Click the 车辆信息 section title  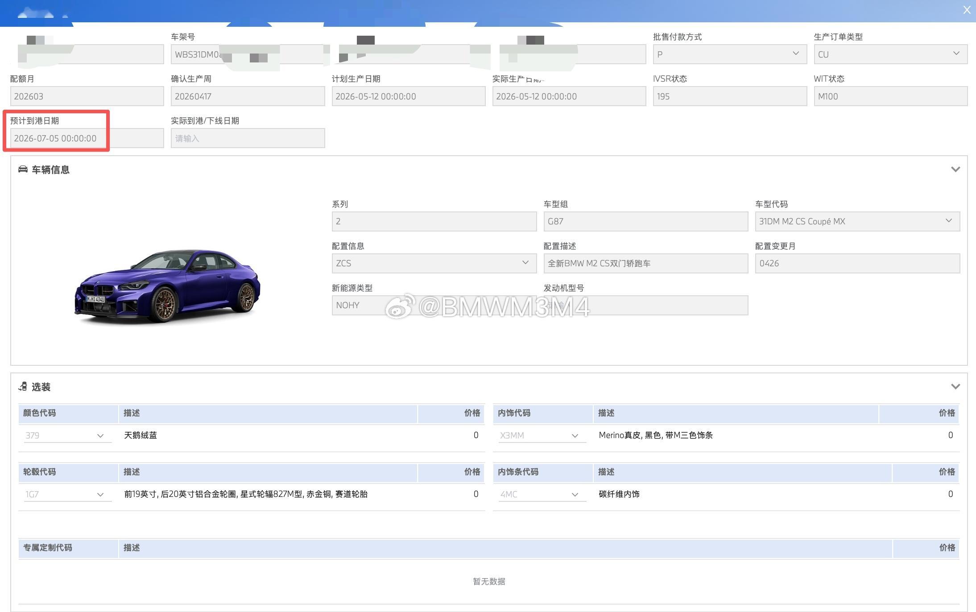tap(50, 170)
